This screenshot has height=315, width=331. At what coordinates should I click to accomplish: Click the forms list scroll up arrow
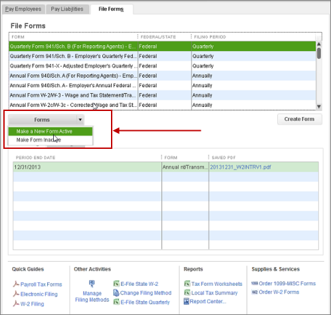pyautogui.click(x=319, y=44)
